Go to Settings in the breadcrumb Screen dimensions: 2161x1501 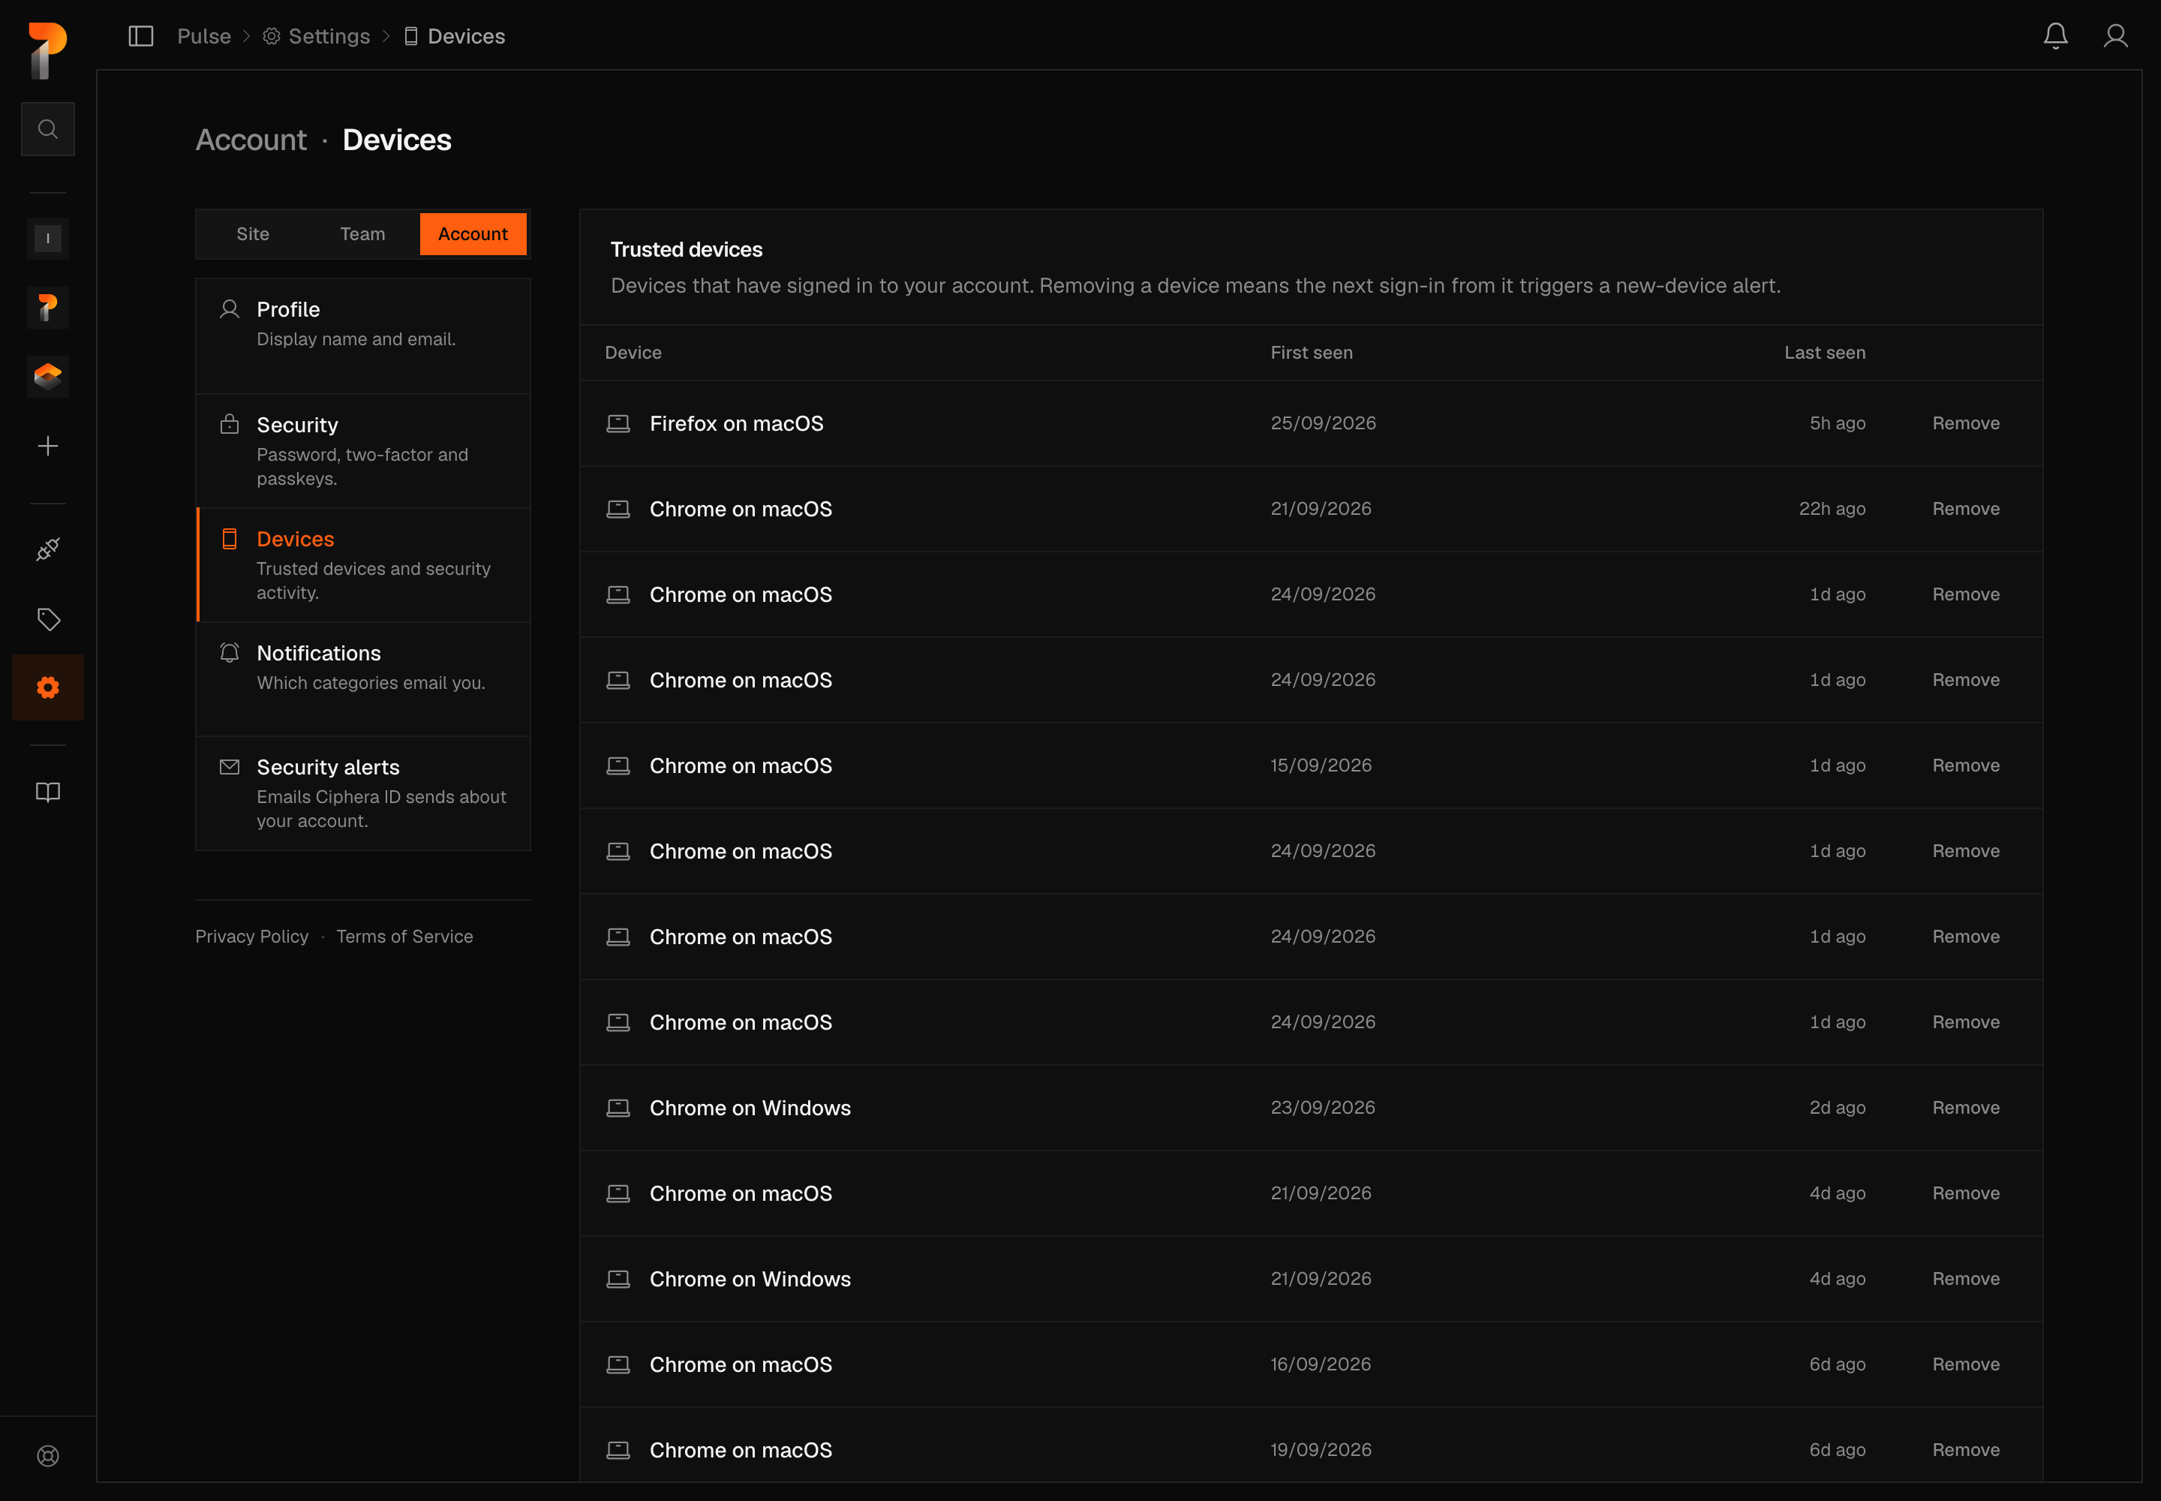click(317, 36)
